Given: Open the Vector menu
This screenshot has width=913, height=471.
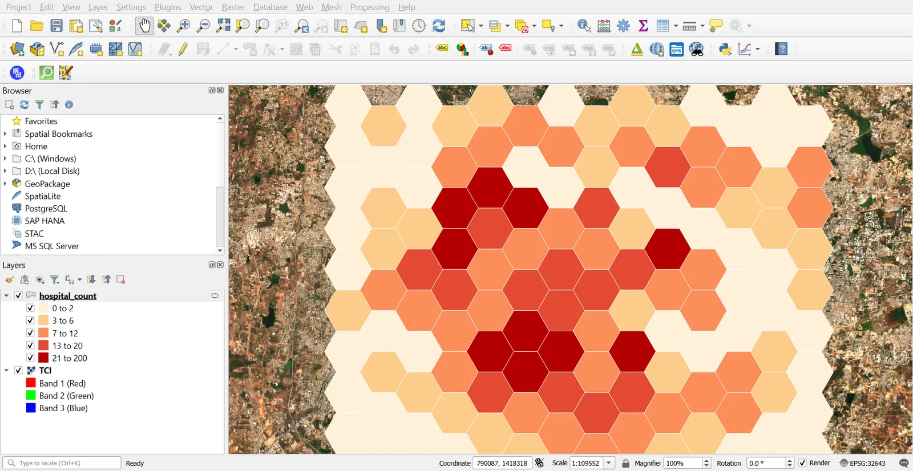Looking at the screenshot, I should [x=201, y=7].
